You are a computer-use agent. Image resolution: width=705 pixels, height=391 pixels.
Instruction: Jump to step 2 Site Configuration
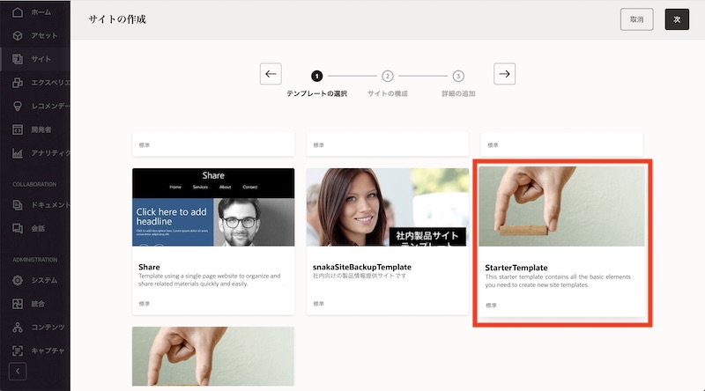click(388, 77)
